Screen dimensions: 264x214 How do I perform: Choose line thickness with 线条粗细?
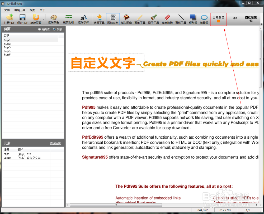[68, 19]
